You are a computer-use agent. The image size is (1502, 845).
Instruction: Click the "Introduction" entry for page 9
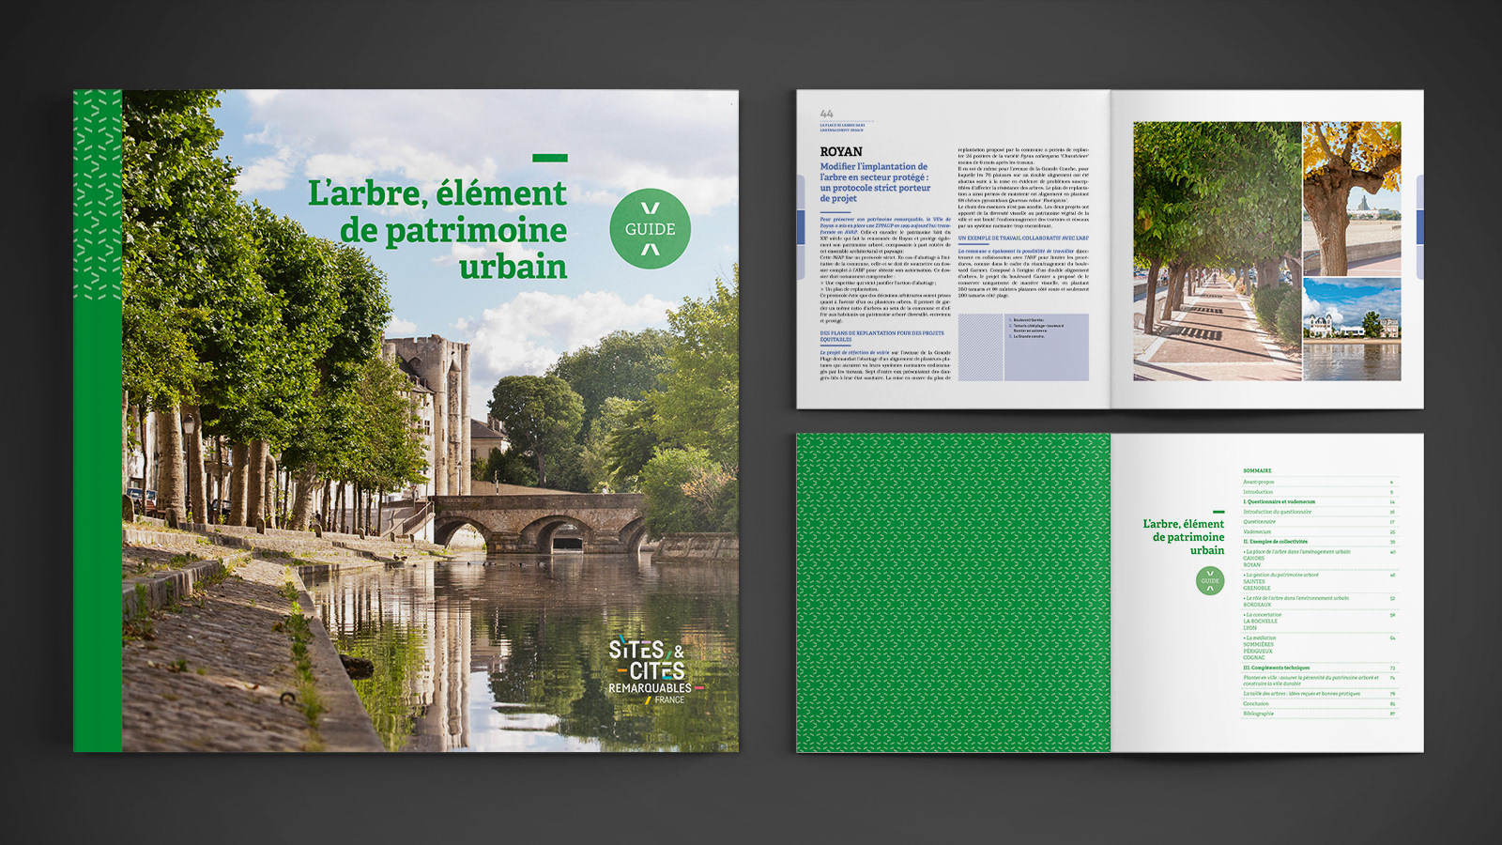(x=1258, y=492)
